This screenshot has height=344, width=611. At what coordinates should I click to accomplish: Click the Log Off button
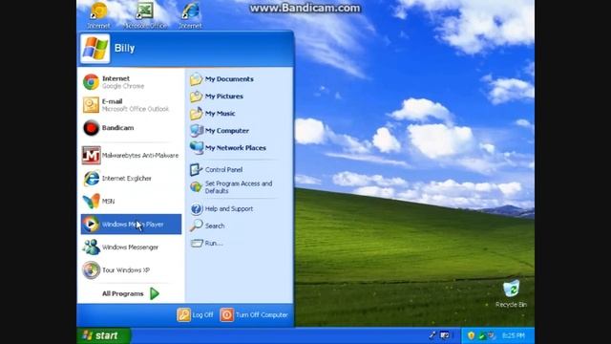195,314
